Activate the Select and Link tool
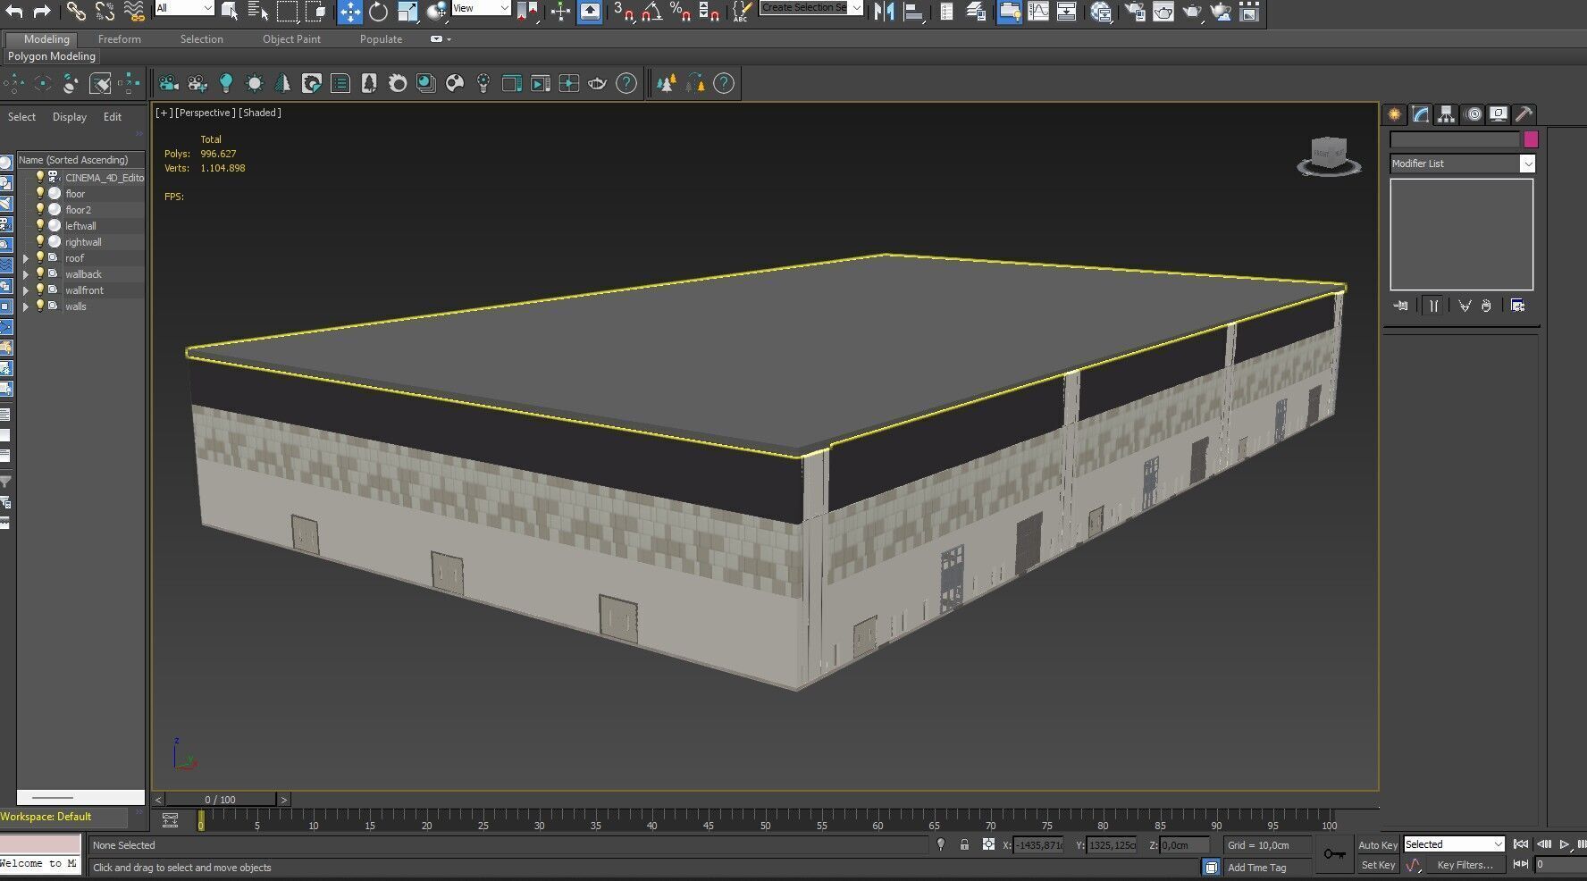Viewport: 1587px width, 881px height. click(x=76, y=11)
